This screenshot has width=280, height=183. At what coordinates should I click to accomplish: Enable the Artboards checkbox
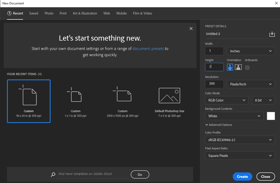(247, 67)
